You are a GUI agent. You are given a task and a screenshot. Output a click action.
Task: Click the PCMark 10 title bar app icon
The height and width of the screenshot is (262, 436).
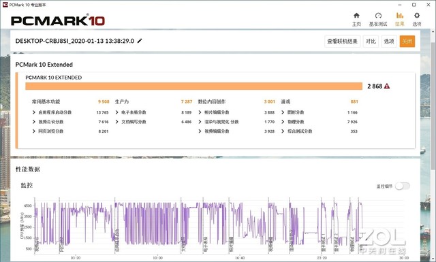tap(5, 5)
